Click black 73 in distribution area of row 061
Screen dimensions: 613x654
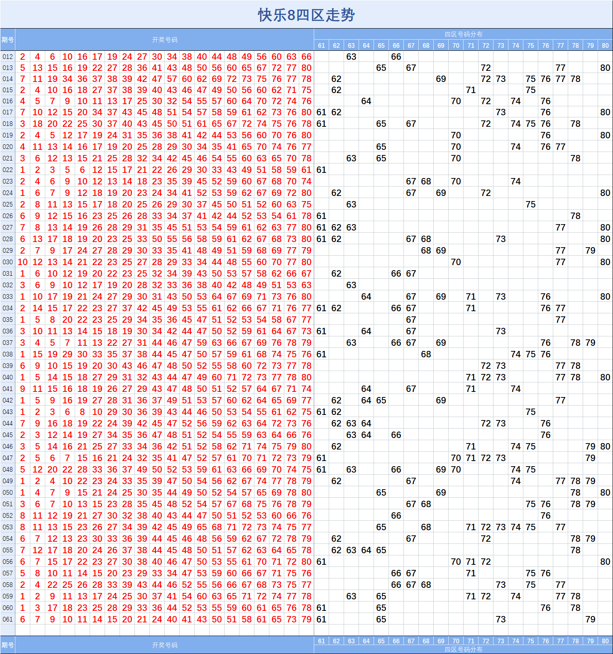501,619
